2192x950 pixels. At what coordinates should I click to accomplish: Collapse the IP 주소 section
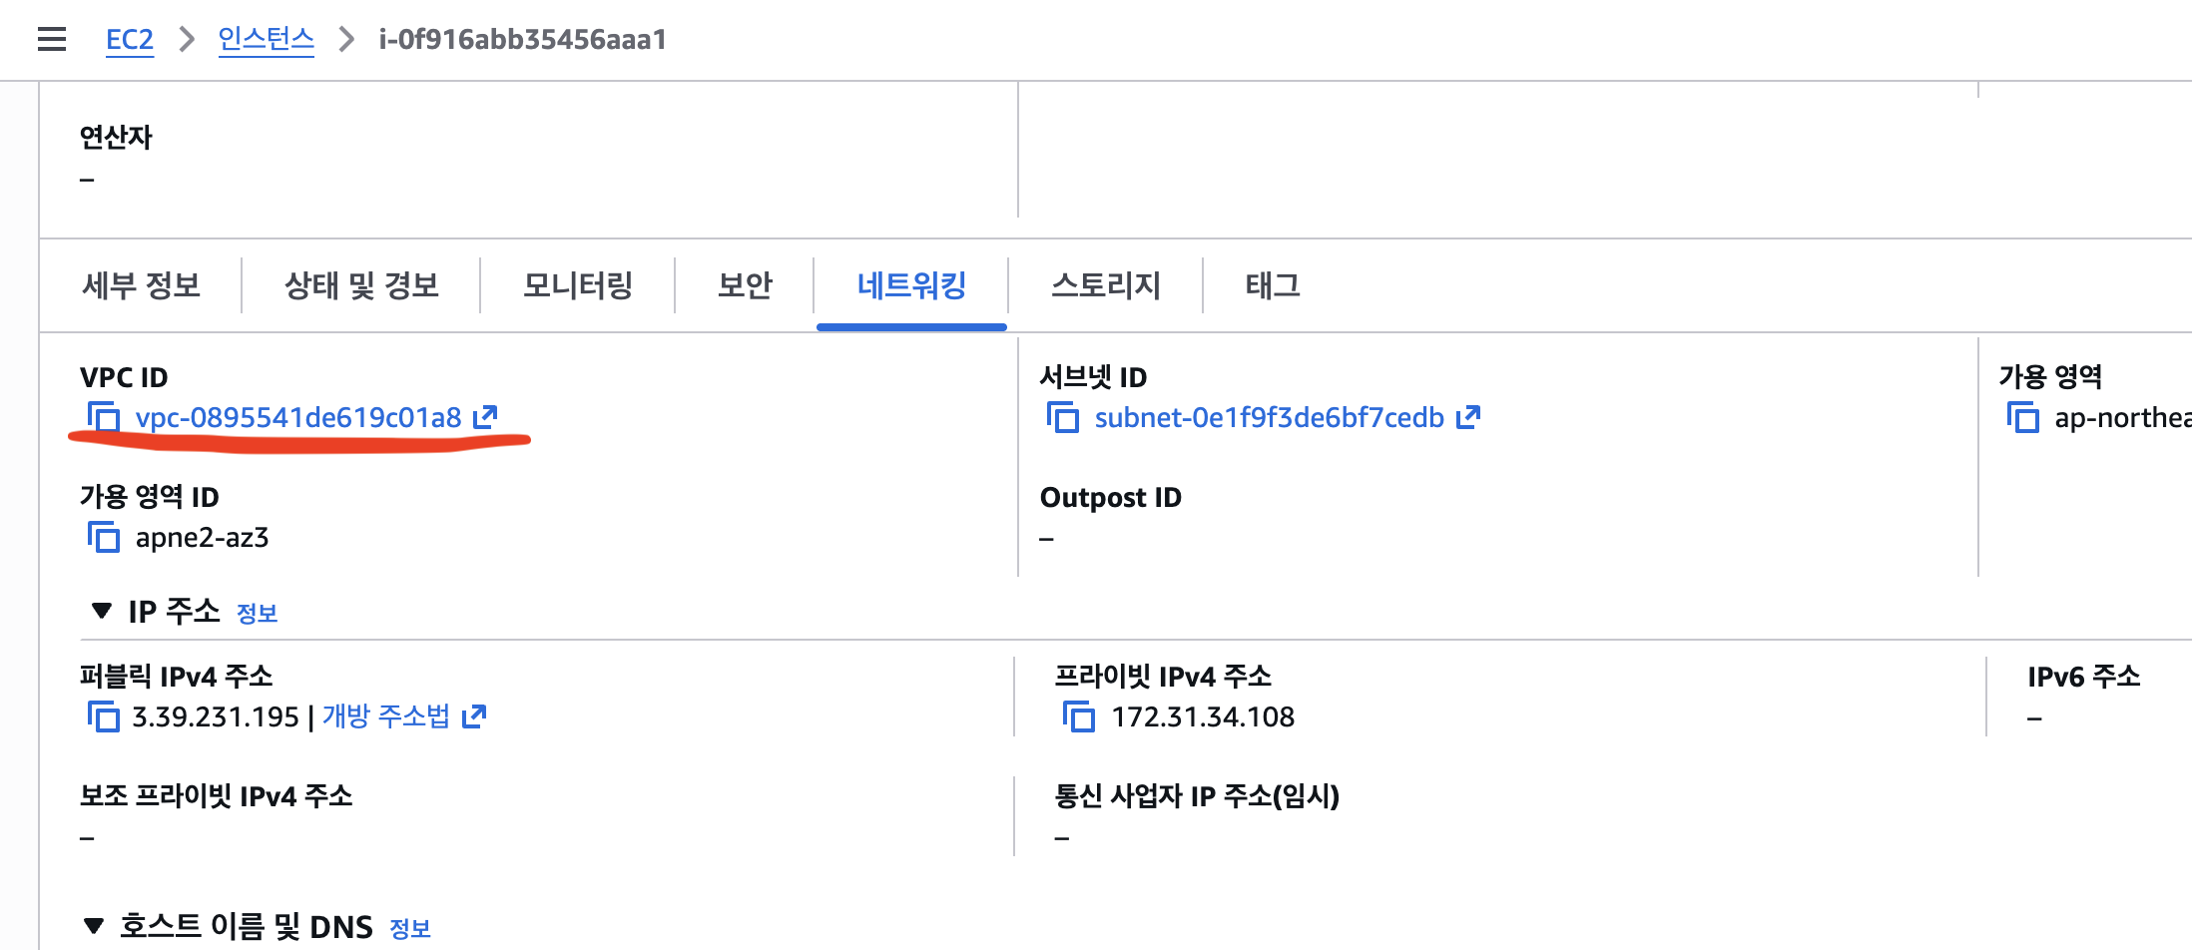(101, 611)
